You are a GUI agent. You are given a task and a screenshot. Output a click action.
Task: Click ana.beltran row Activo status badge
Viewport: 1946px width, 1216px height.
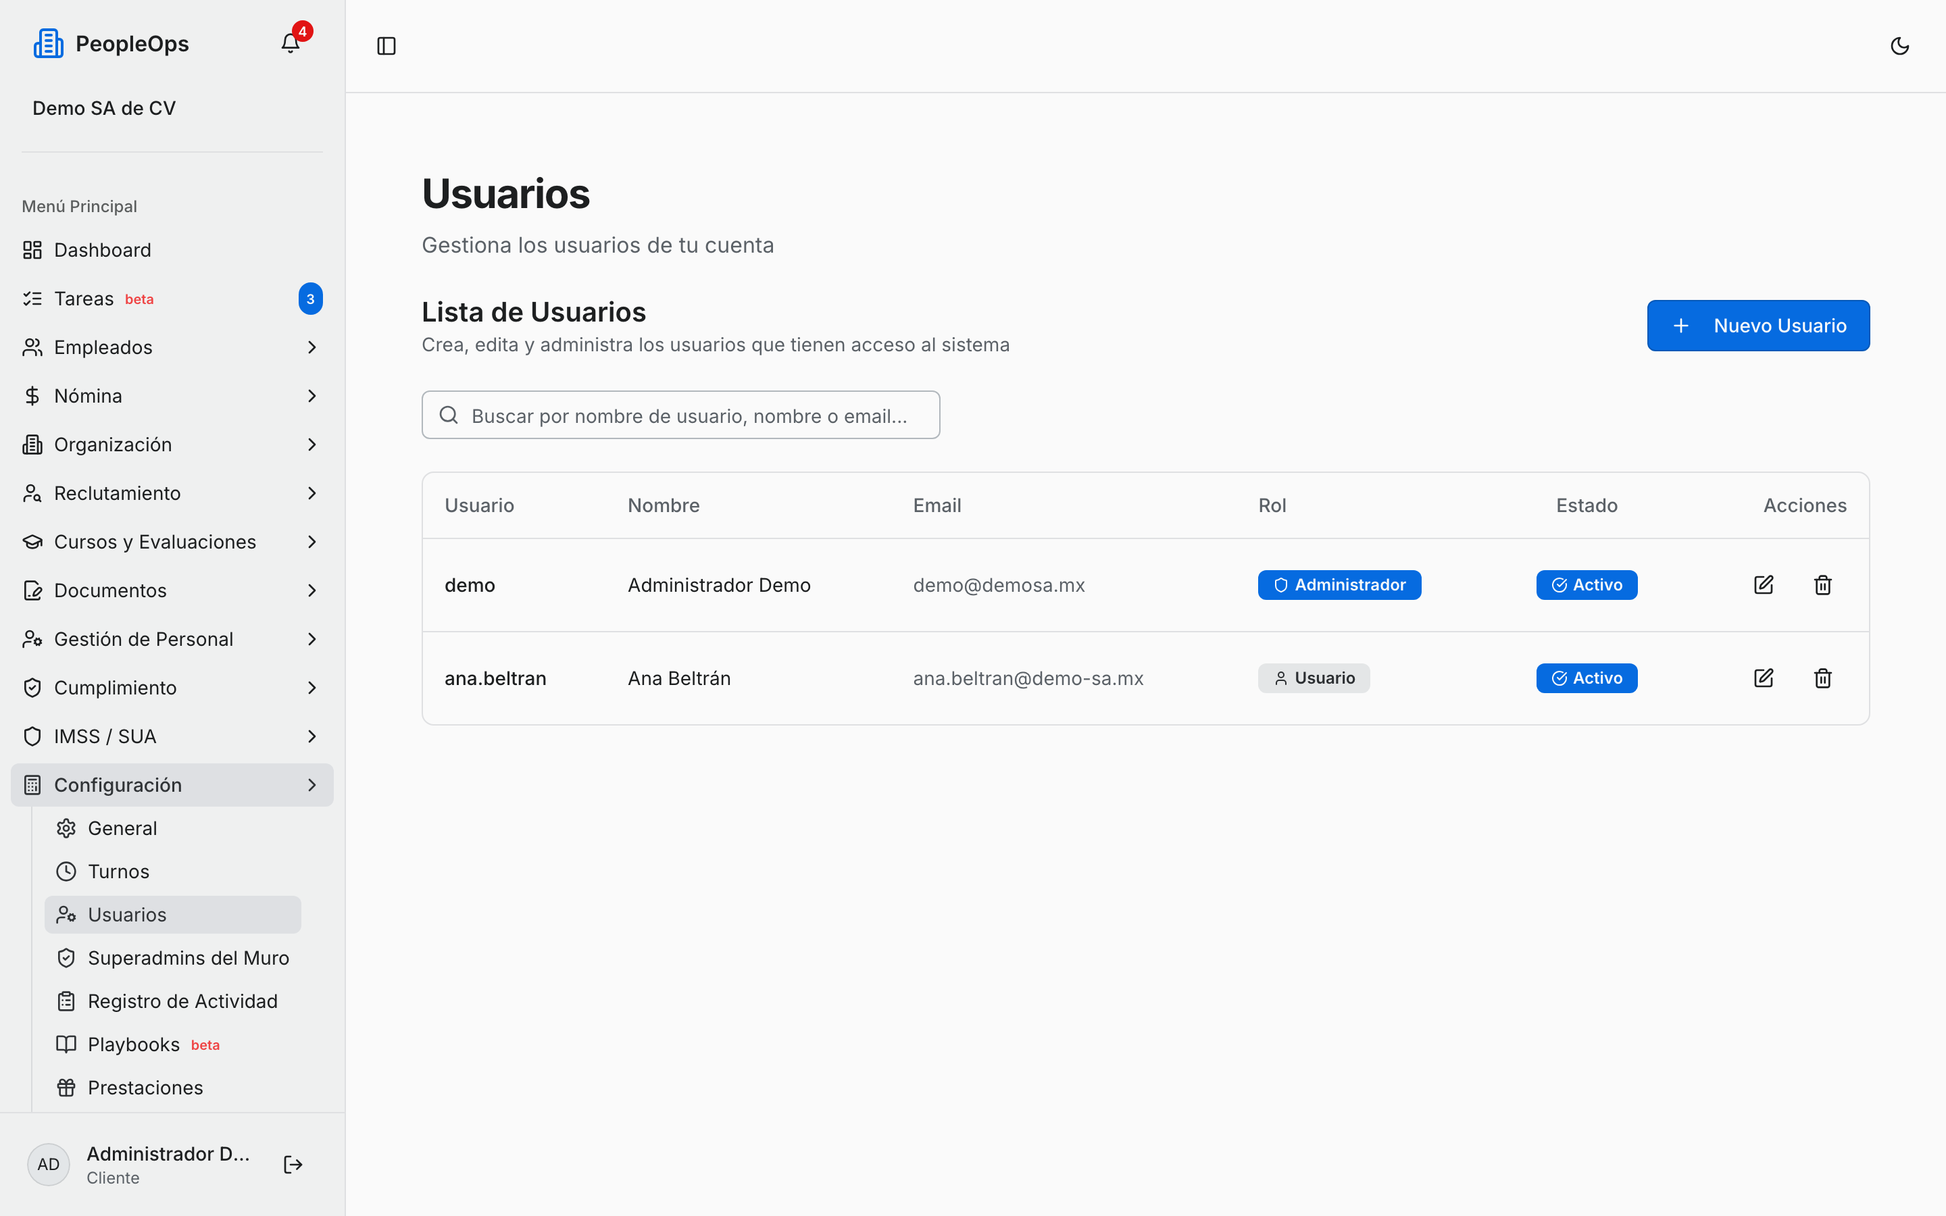(1586, 678)
